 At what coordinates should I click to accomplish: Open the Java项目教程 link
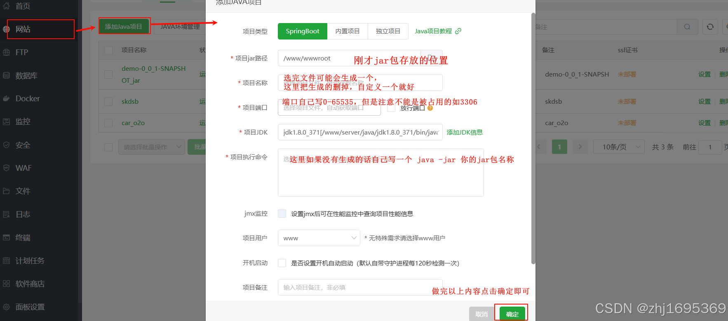coord(438,31)
